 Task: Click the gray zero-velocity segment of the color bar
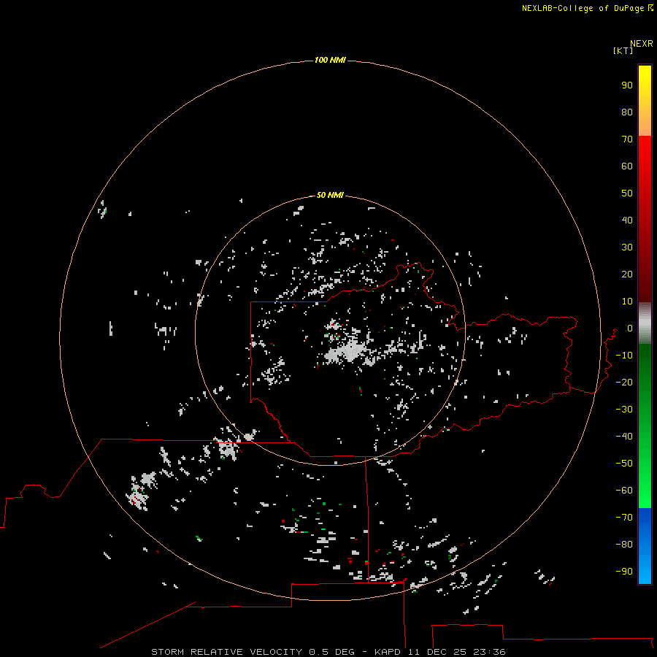tap(645, 323)
